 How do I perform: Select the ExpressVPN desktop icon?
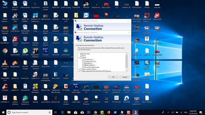pos(157,16)
